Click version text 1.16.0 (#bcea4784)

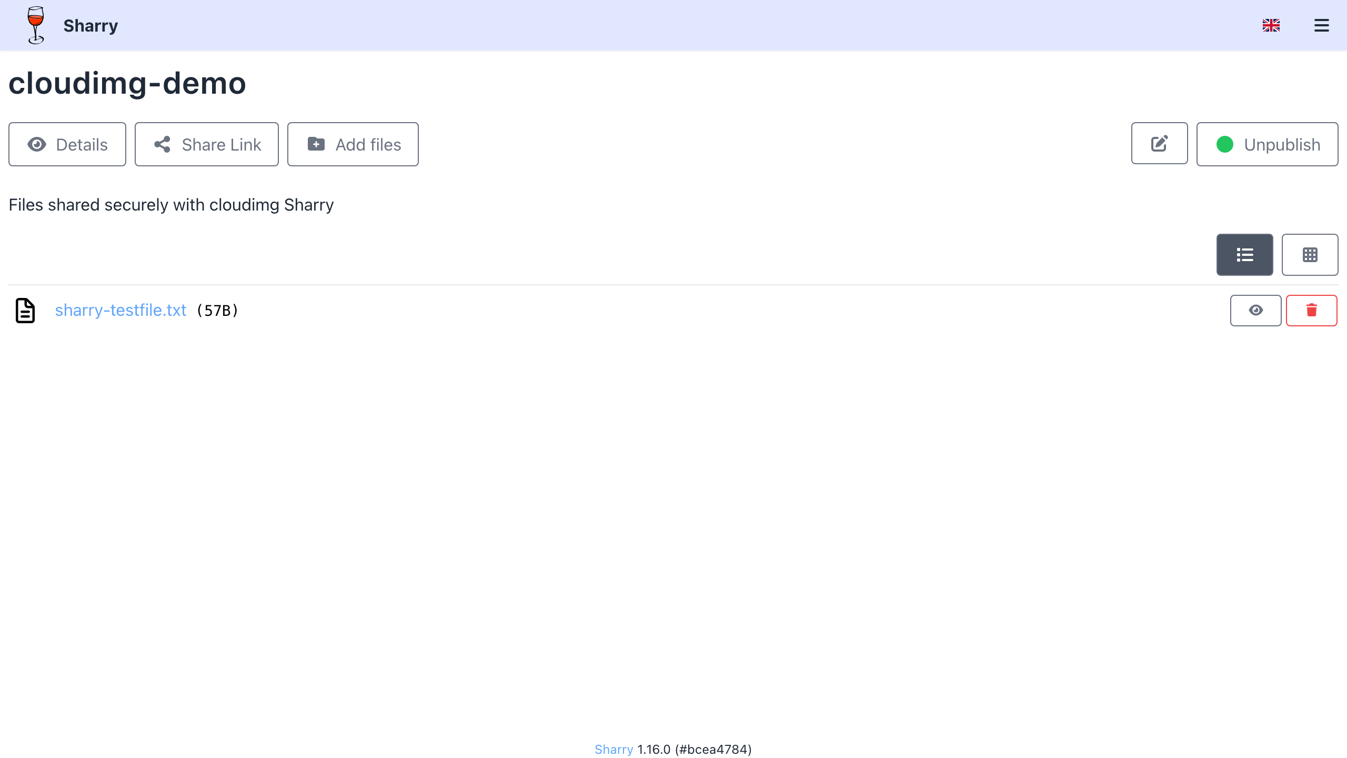(695, 749)
